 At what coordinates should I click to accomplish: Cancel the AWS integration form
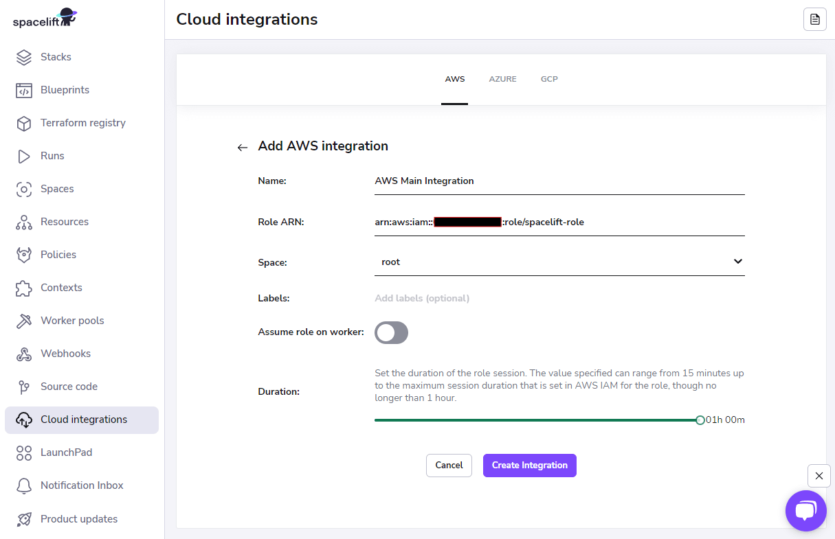[449, 466]
